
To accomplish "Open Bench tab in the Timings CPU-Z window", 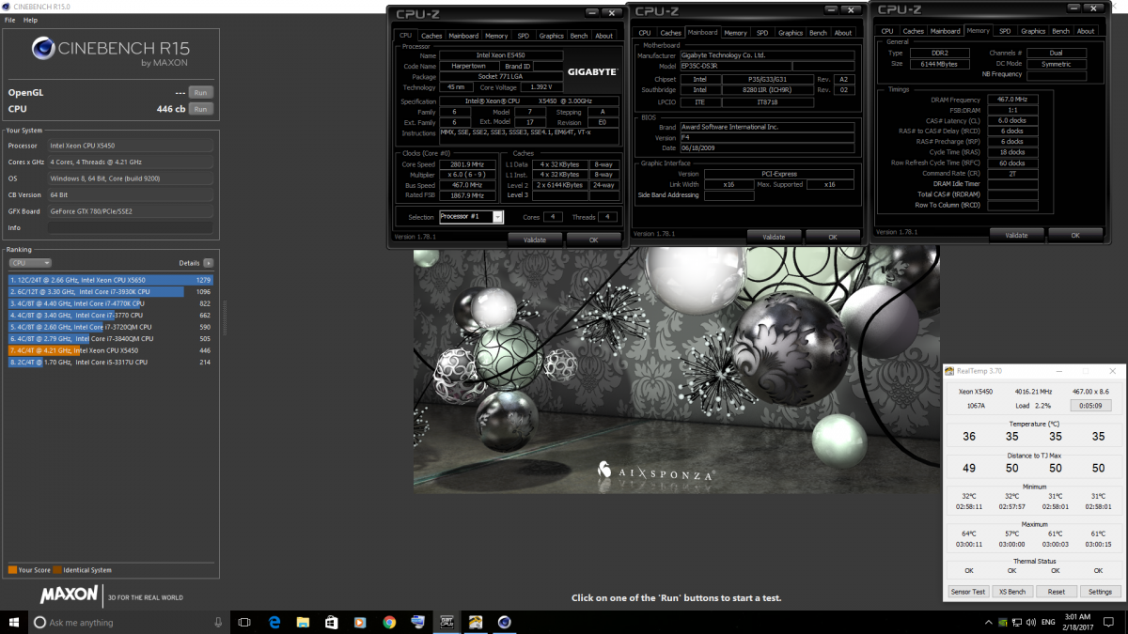I will pos(1060,31).
